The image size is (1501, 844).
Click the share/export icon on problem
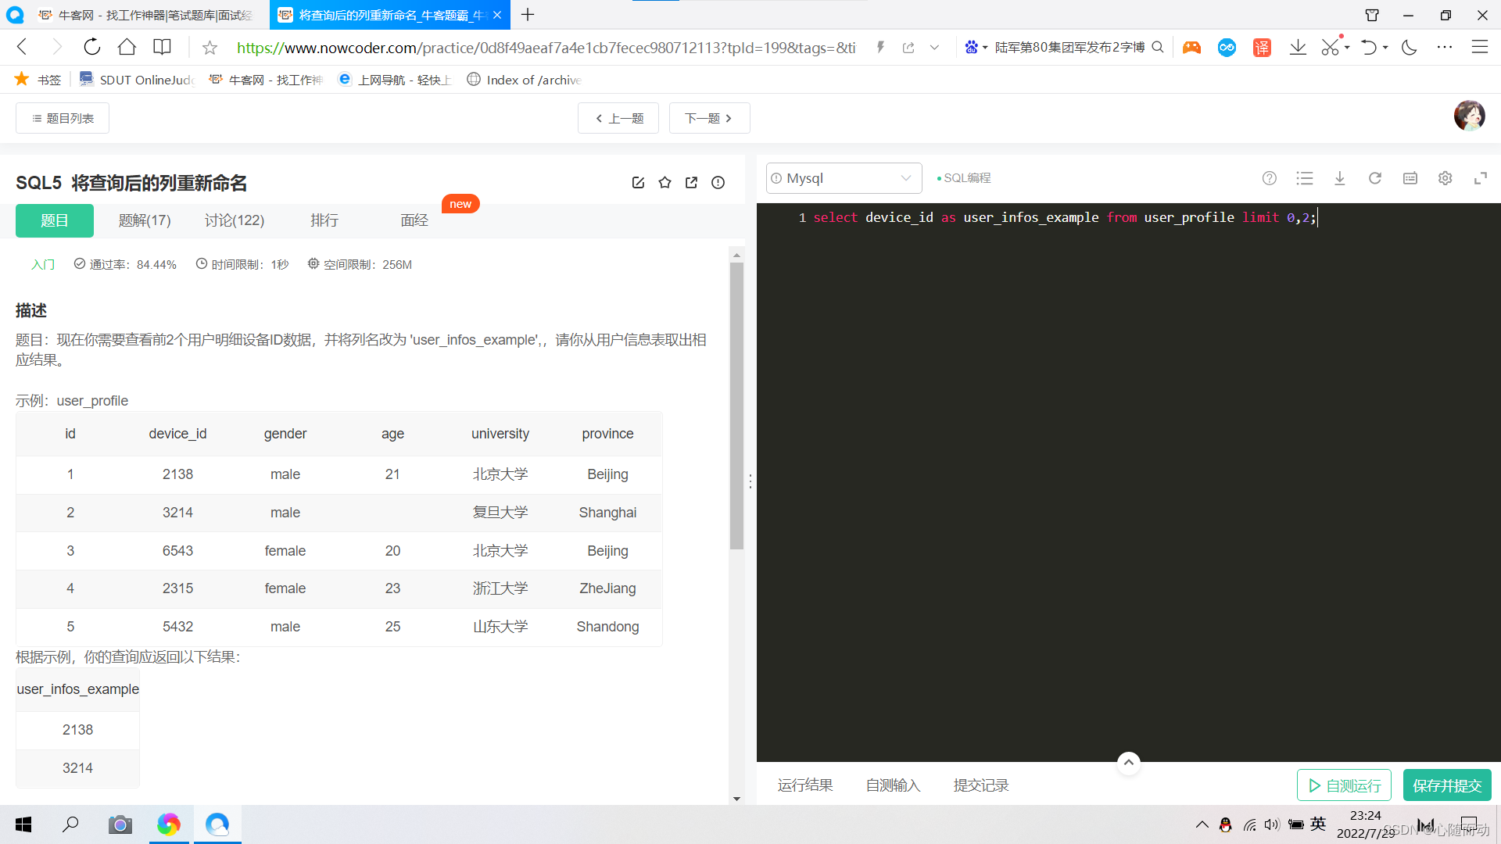(x=693, y=184)
